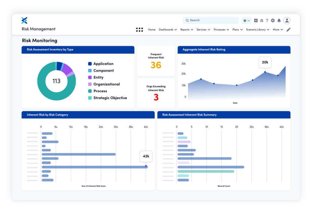Viewport: 312px width, 211px height.
Task: Select Home in the navigation bar
Action: [x=152, y=30]
